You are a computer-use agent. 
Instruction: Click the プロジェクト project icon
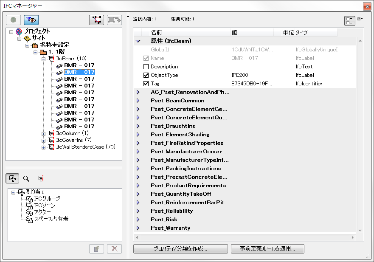(x=19, y=31)
